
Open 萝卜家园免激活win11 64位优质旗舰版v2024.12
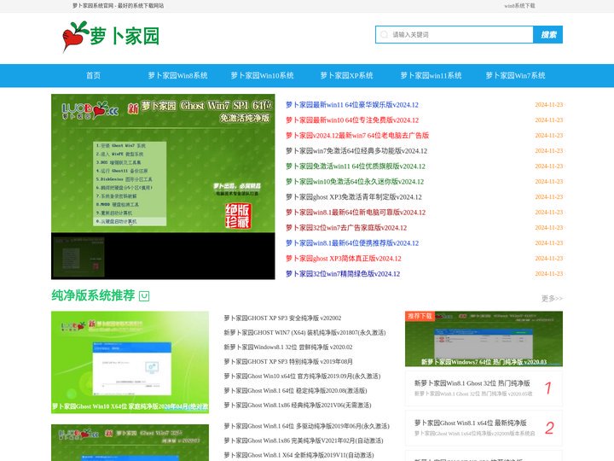[x=356, y=166]
